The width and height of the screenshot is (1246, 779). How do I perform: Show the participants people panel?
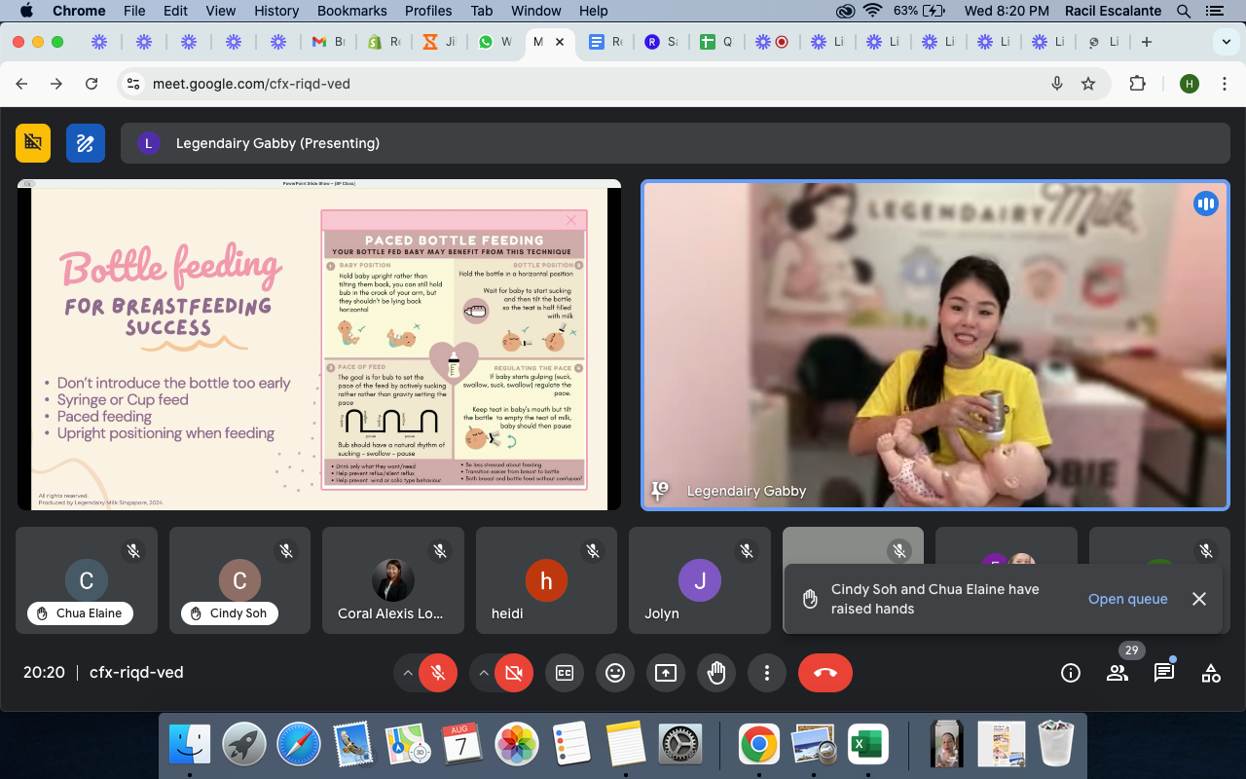point(1117,673)
